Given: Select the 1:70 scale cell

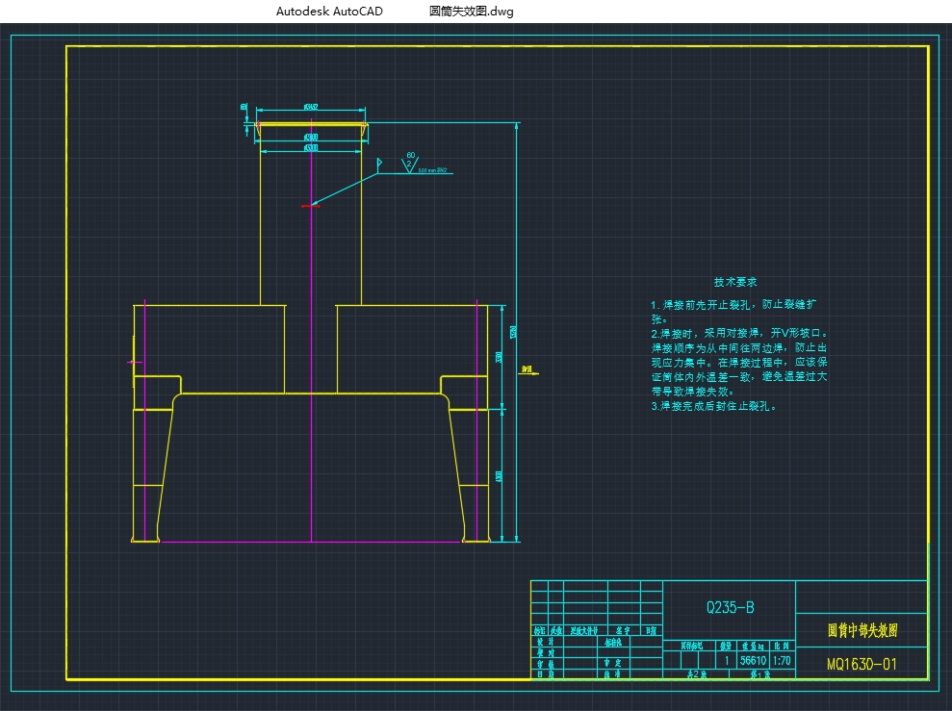Looking at the screenshot, I should pyautogui.click(x=782, y=661).
